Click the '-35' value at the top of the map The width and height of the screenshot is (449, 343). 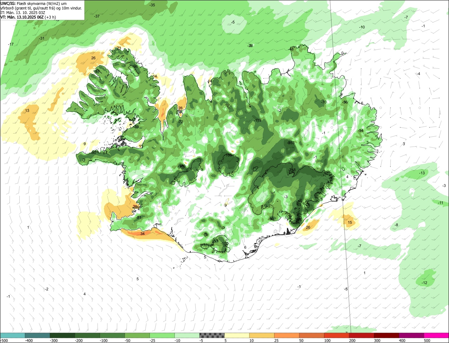[x=152, y=5]
